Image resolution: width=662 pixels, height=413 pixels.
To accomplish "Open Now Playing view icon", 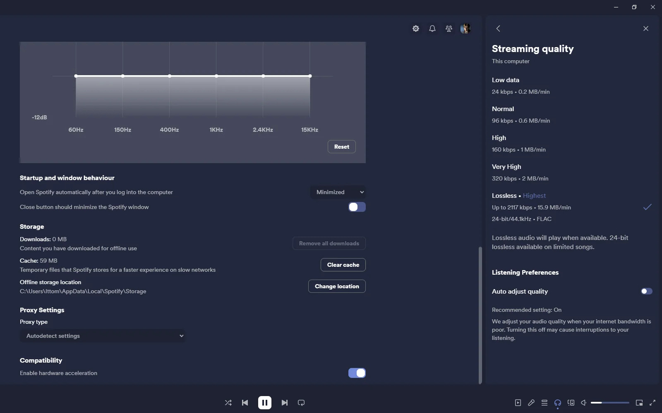I will [518, 403].
